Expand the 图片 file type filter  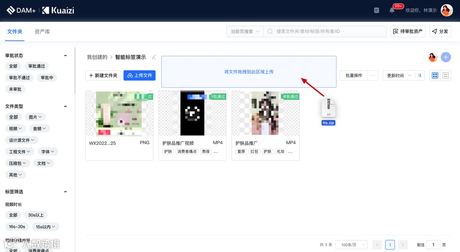pos(35,117)
